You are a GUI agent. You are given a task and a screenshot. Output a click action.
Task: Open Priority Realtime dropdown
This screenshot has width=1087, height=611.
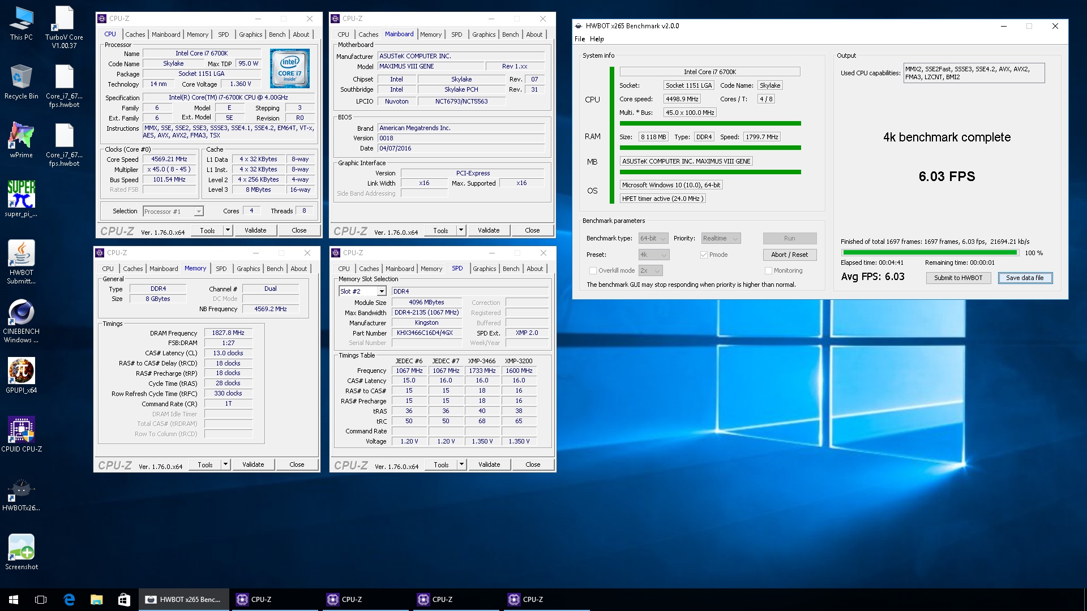click(x=721, y=239)
